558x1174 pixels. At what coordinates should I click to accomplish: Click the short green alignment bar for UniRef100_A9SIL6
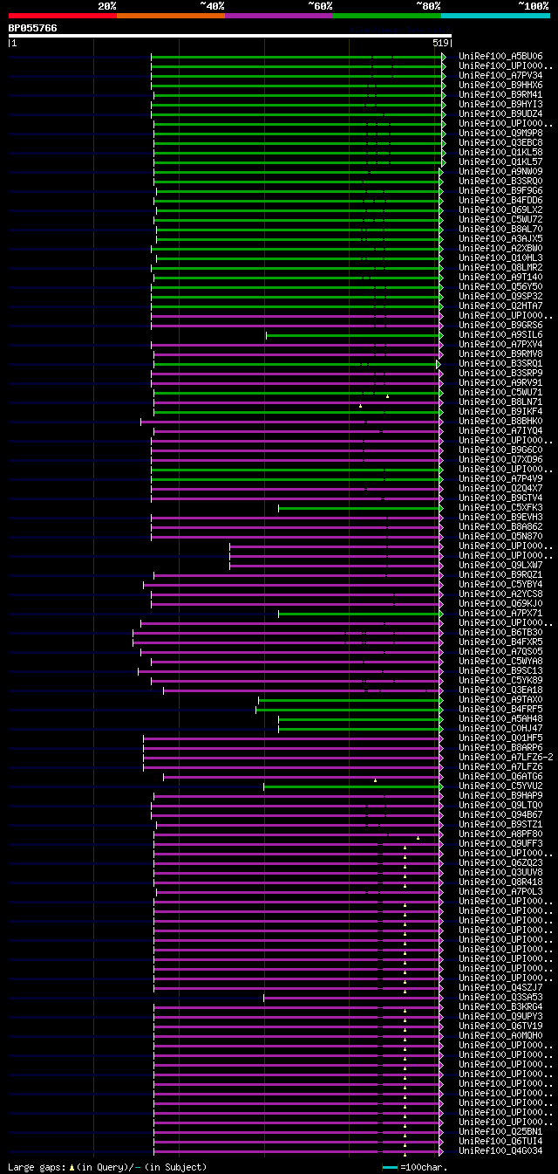353,334
